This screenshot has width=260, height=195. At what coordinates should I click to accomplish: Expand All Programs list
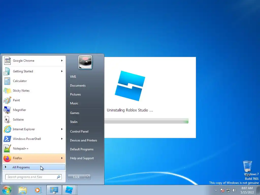coord(34,167)
